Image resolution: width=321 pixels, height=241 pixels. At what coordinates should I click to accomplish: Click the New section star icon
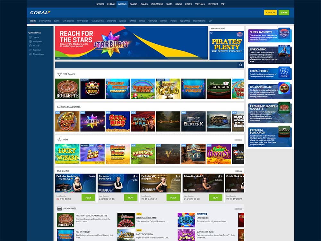[x=59, y=139]
